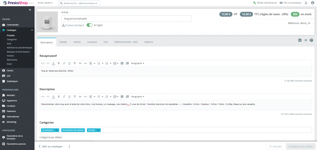This screenshot has height=150, width=317.
Task: Open text color picker in Récapitulatif toolbar
Action: pos(53,63)
